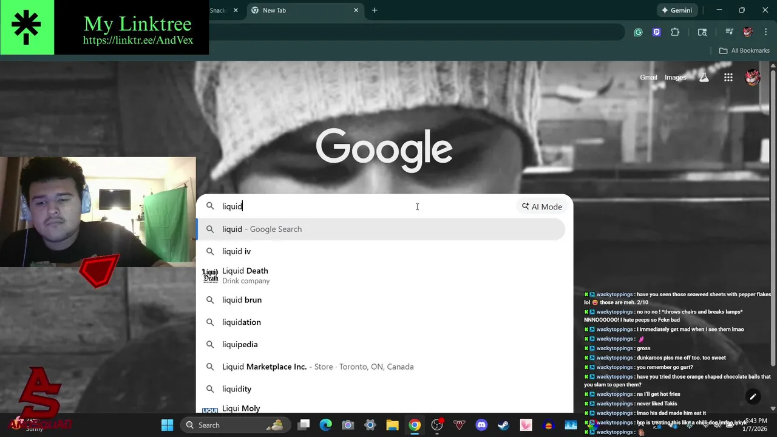The width and height of the screenshot is (777, 437).
Task: Choose the 'liquidation' suggestion
Action: pyautogui.click(x=381, y=322)
